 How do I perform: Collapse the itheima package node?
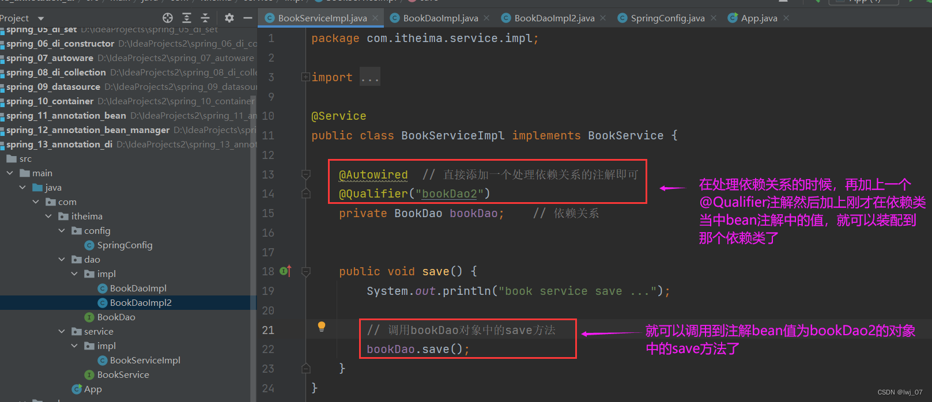tap(48, 217)
